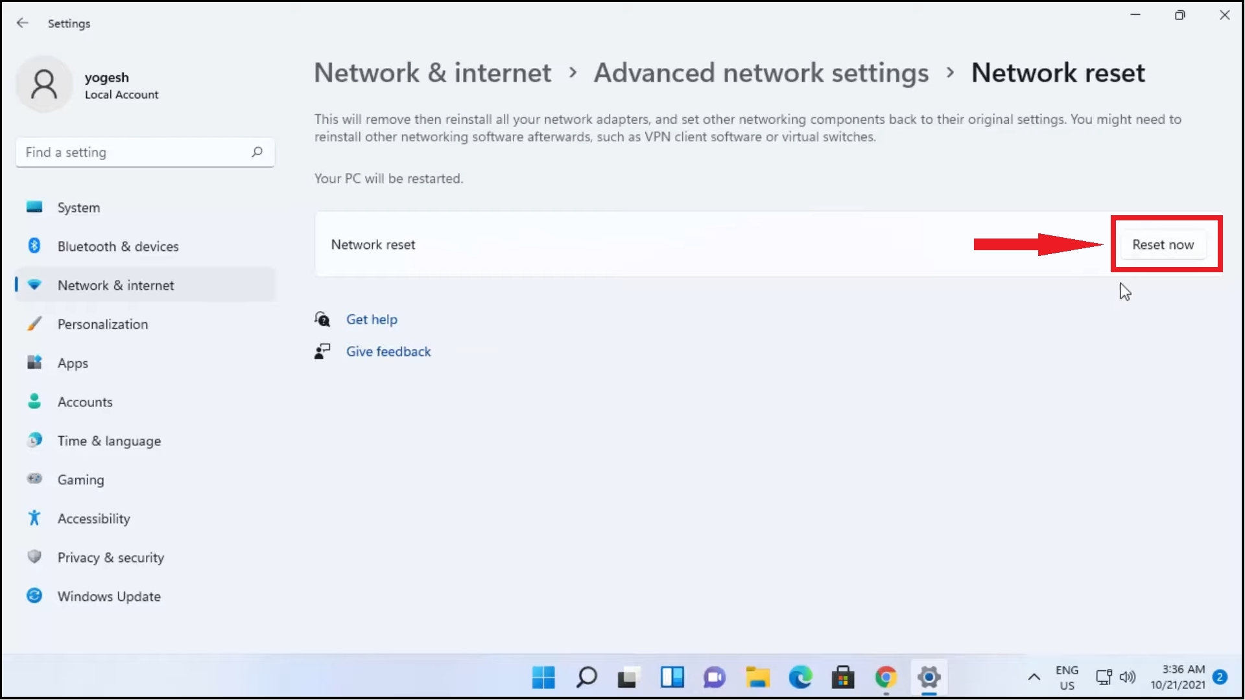
Task: Open the Microsoft Store from the taskbar
Action: pyautogui.click(x=843, y=678)
